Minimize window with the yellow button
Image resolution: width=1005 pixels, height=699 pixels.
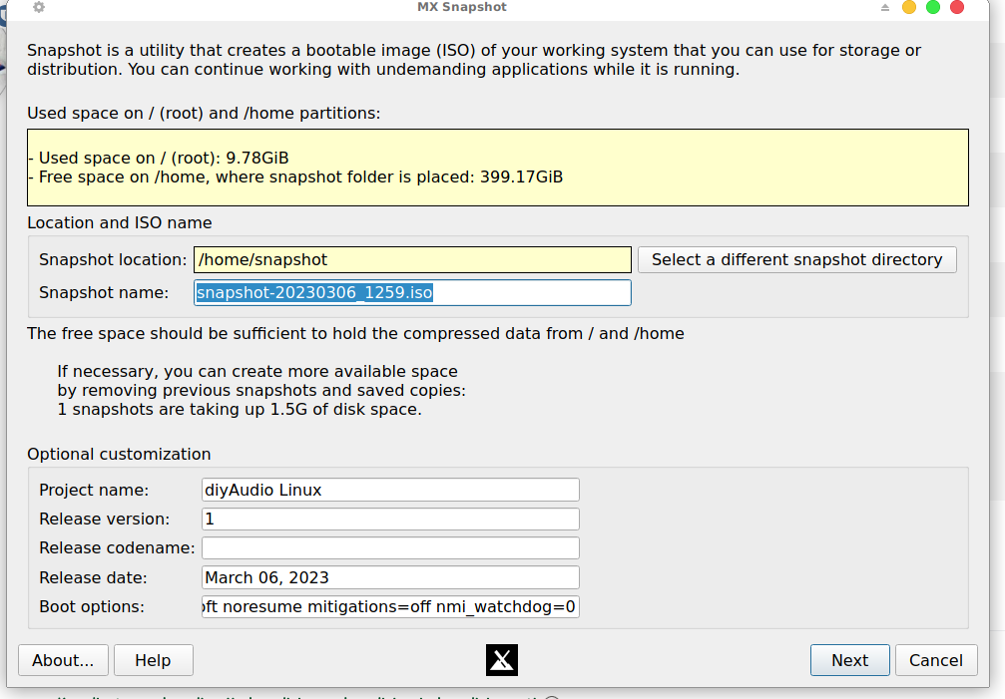coord(909,7)
